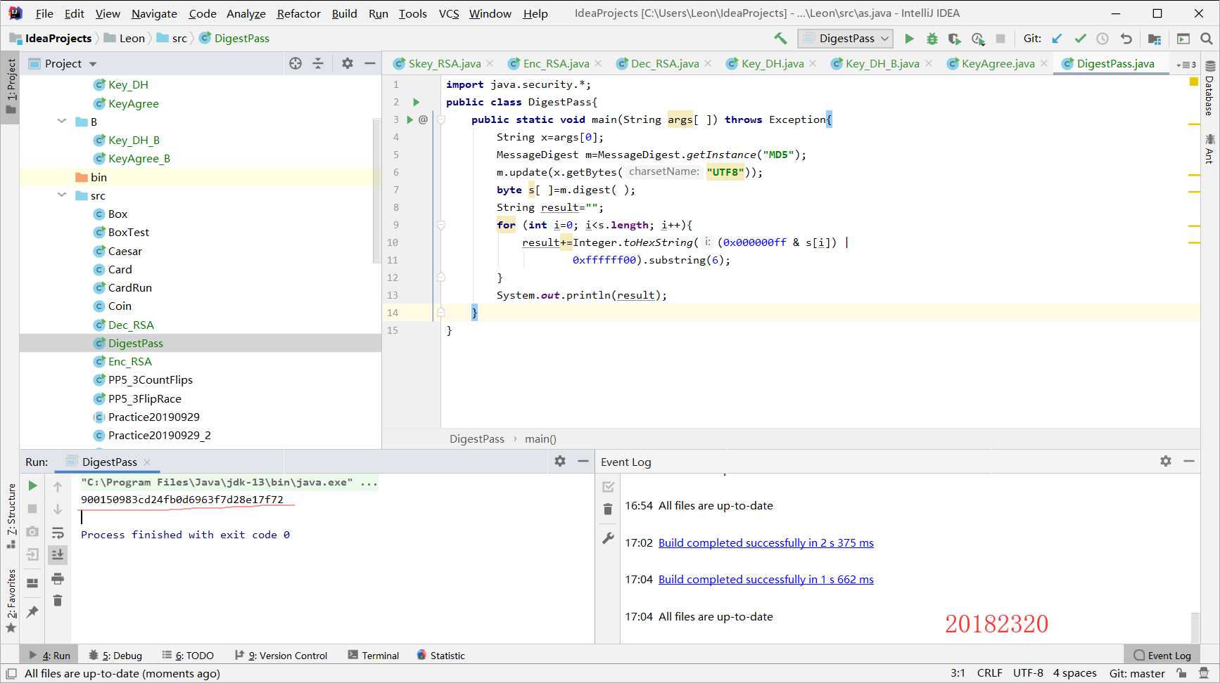Fold the for loop at line 9

click(441, 225)
